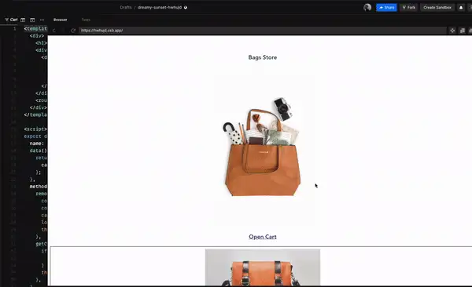Open the editor more options ellipsis

(x=42, y=20)
